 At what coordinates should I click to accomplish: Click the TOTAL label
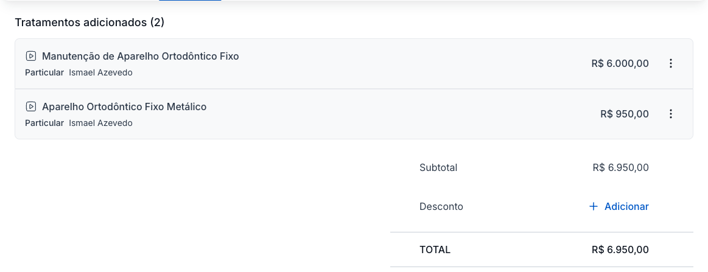point(435,249)
